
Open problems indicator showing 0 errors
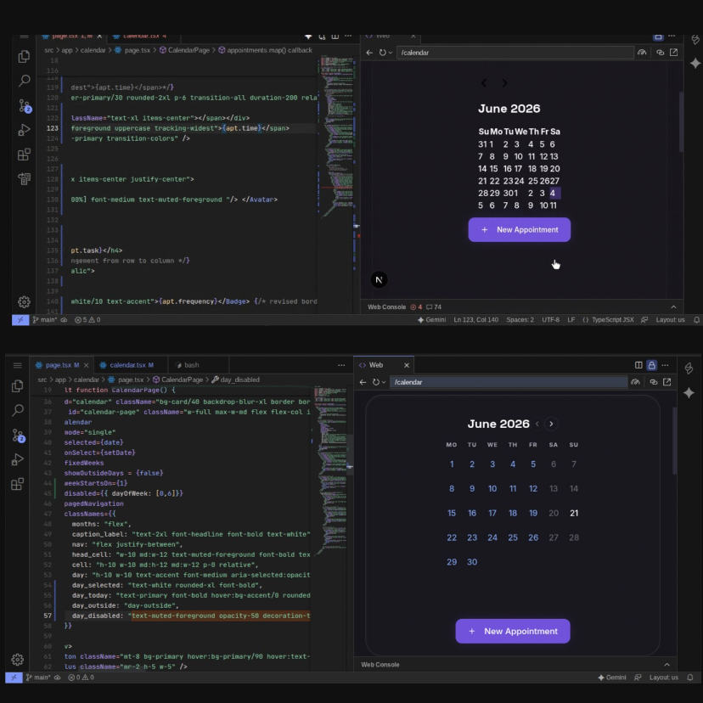[x=82, y=678]
